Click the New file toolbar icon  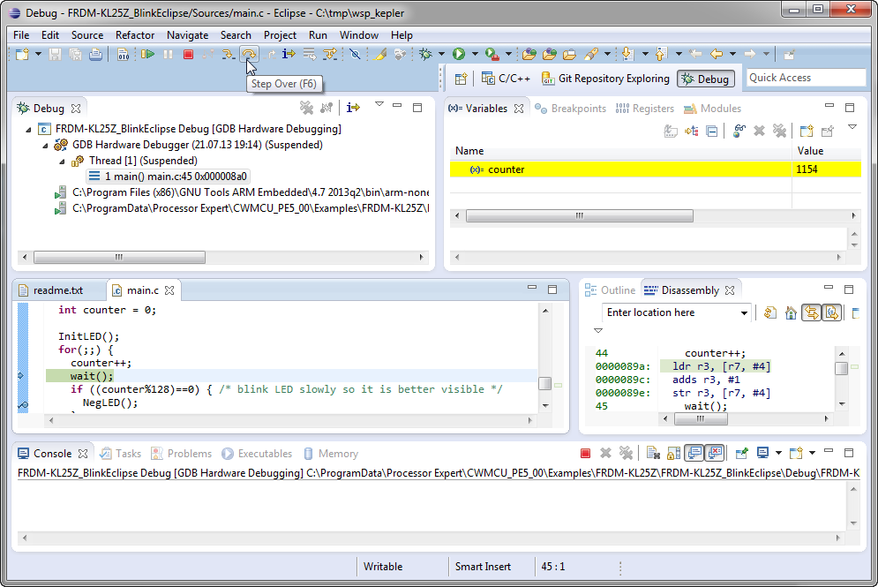[x=22, y=55]
